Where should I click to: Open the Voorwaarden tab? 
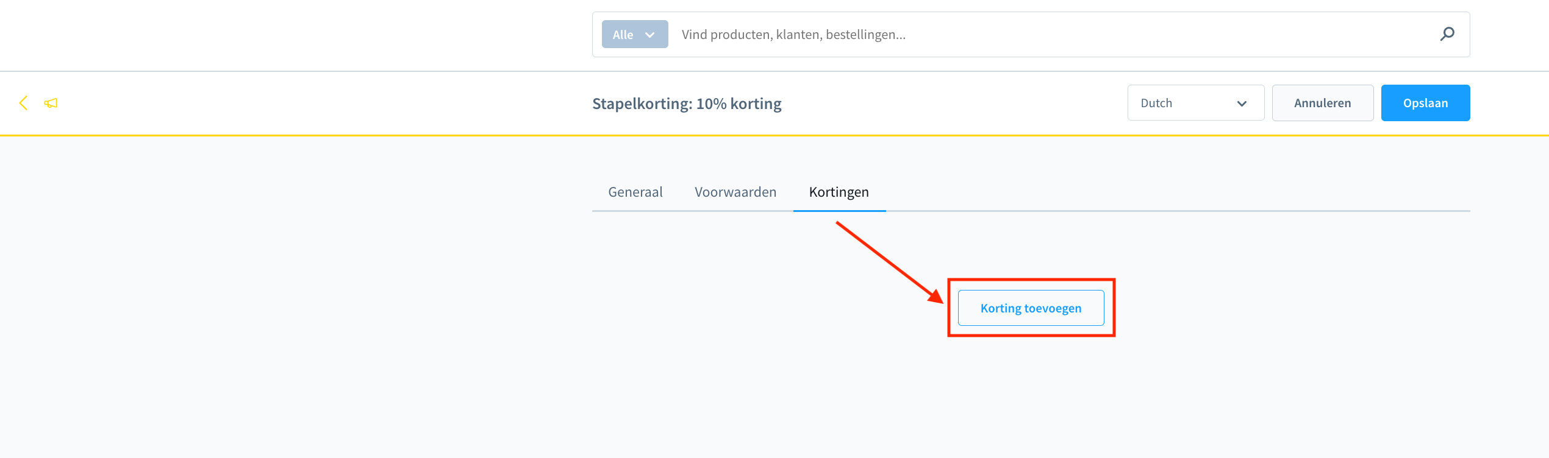[735, 191]
